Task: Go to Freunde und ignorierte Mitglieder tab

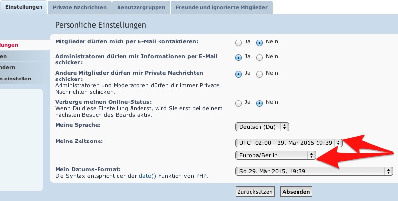Action: [221, 7]
